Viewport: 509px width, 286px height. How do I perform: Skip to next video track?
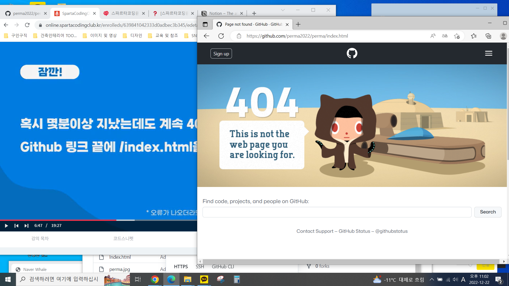pyautogui.click(x=26, y=226)
